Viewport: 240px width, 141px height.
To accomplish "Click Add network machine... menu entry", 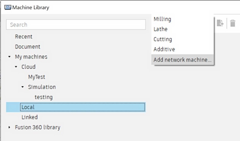I will tap(182, 60).
